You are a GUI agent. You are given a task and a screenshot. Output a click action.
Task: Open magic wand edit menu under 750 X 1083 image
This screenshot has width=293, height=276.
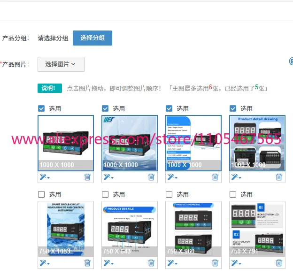click(45, 263)
